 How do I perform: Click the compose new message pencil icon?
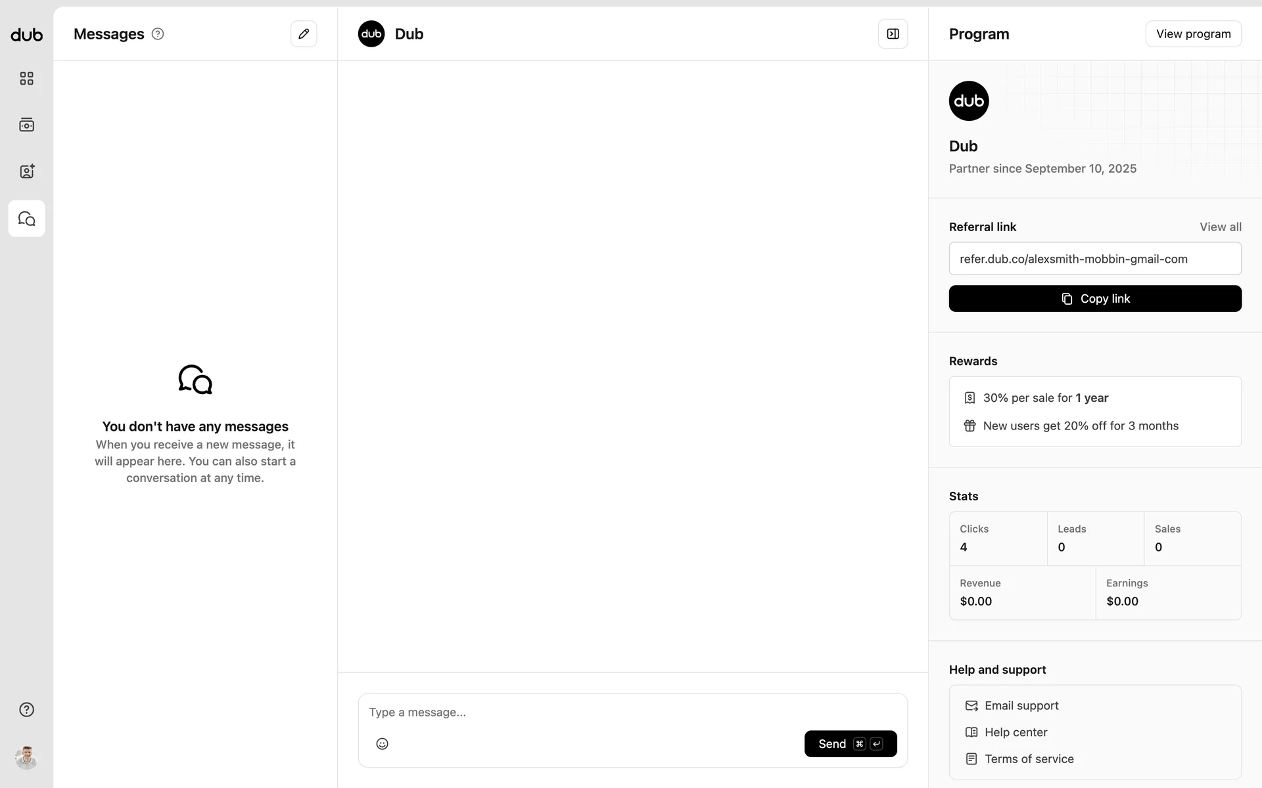point(304,34)
